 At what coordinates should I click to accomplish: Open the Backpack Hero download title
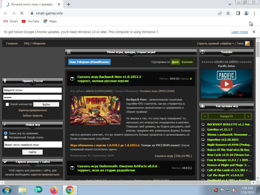(x=110, y=79)
